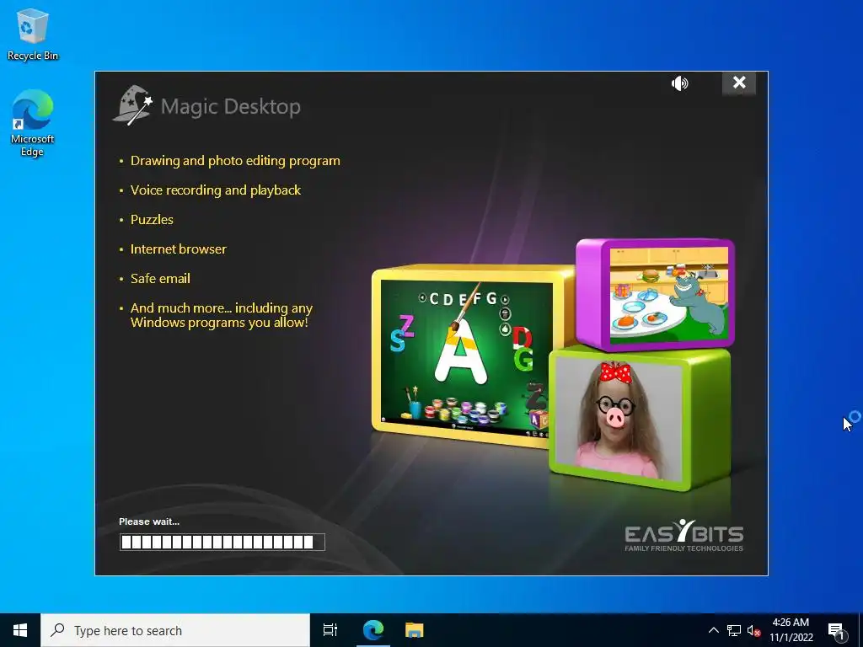
Task: Click the muted volume tray icon
Action: pyautogui.click(x=754, y=630)
